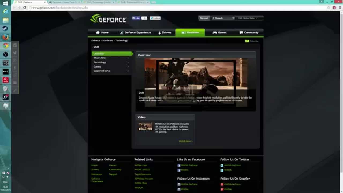Click the NVIDIA.com related link
Viewport: 343px width, 193px height.
(140, 165)
